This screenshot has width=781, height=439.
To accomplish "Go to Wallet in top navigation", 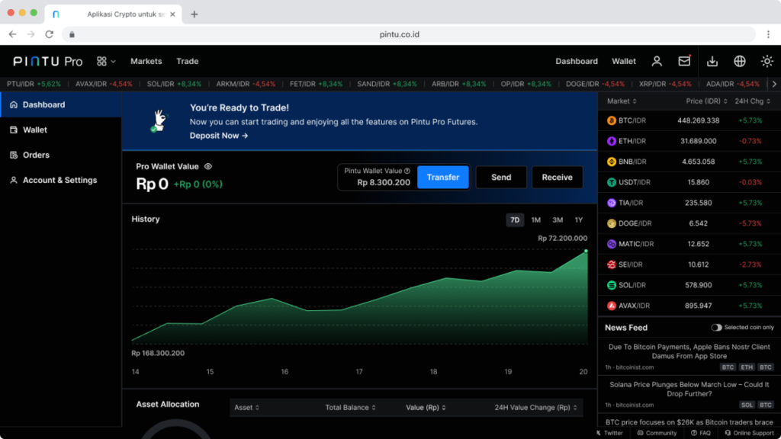I will tap(624, 61).
